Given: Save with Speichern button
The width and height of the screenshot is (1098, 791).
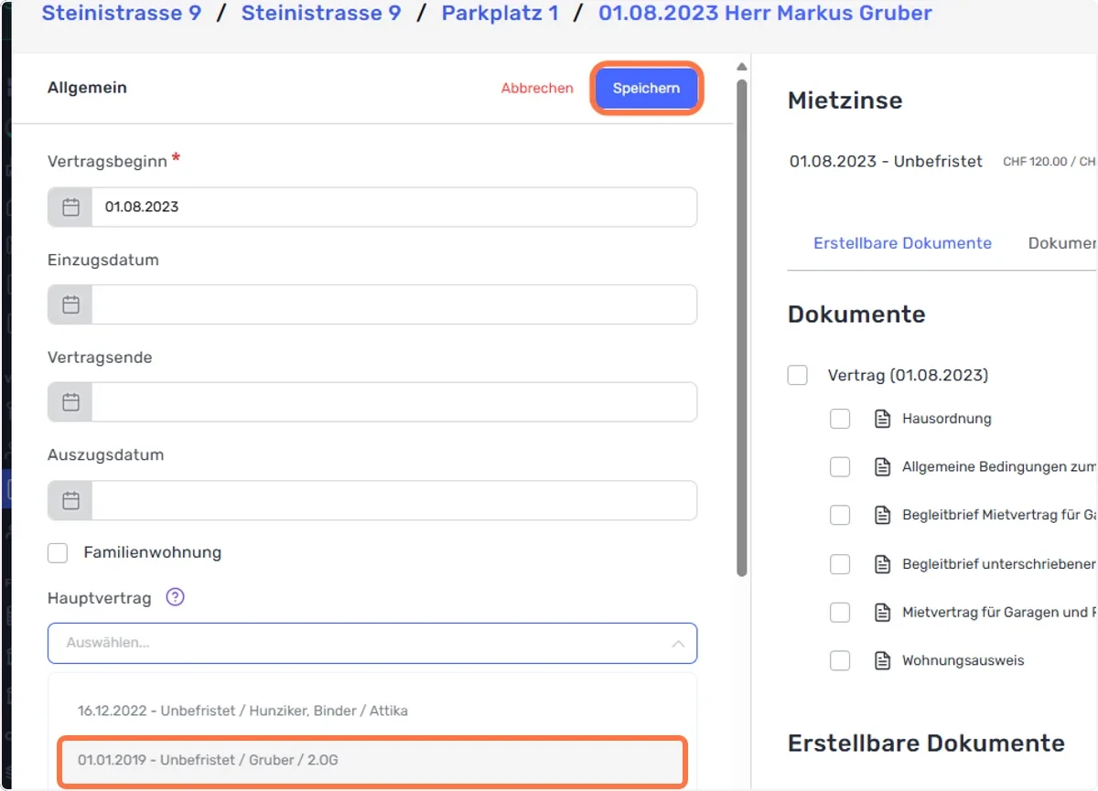Looking at the screenshot, I should [x=646, y=89].
